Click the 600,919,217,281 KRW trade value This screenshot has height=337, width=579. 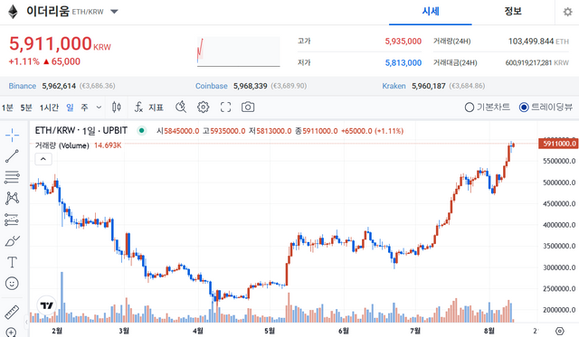pos(536,63)
